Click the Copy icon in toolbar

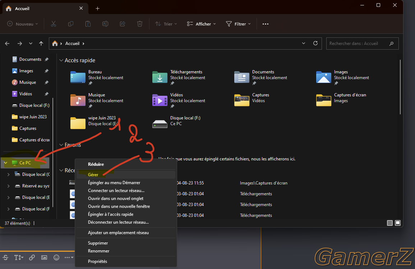coord(71,24)
